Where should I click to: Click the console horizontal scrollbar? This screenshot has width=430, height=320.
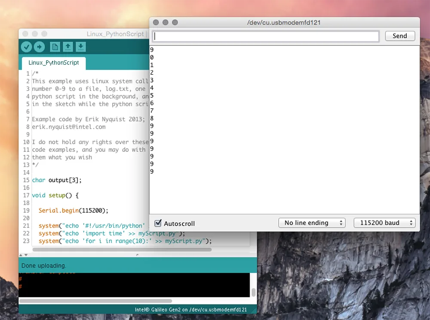(x=95, y=301)
